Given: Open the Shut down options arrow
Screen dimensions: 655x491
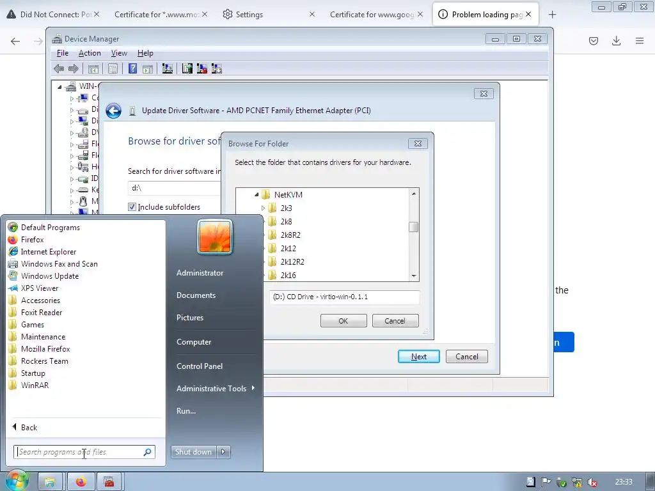Looking at the screenshot, I should click(223, 452).
